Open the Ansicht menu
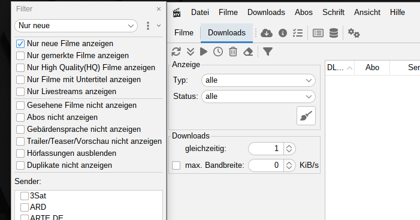 pyautogui.click(x=367, y=13)
